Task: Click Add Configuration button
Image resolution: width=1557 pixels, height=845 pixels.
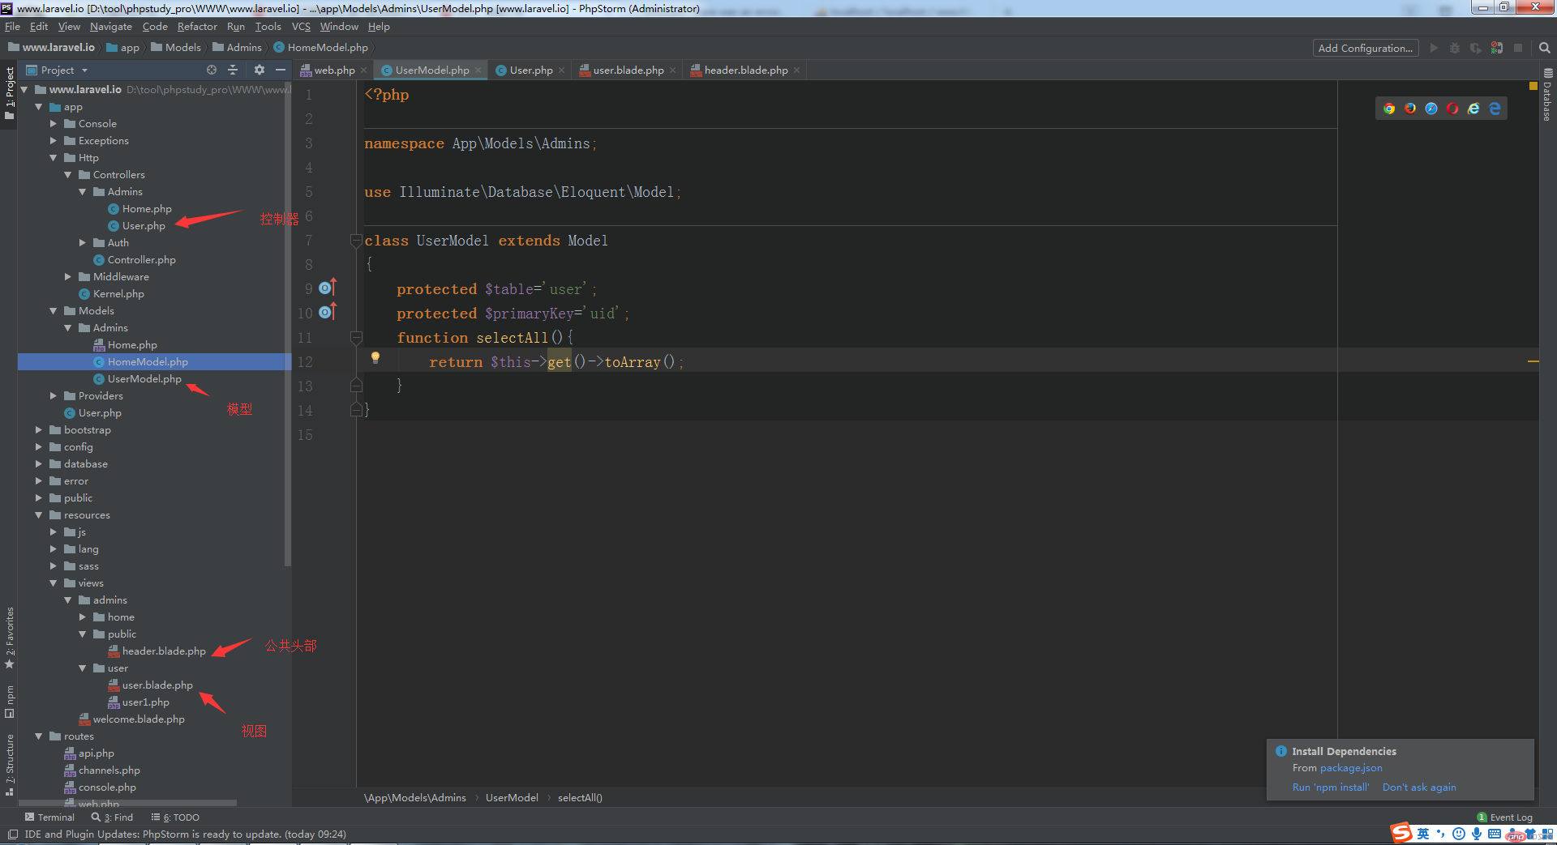Action: pos(1366,48)
